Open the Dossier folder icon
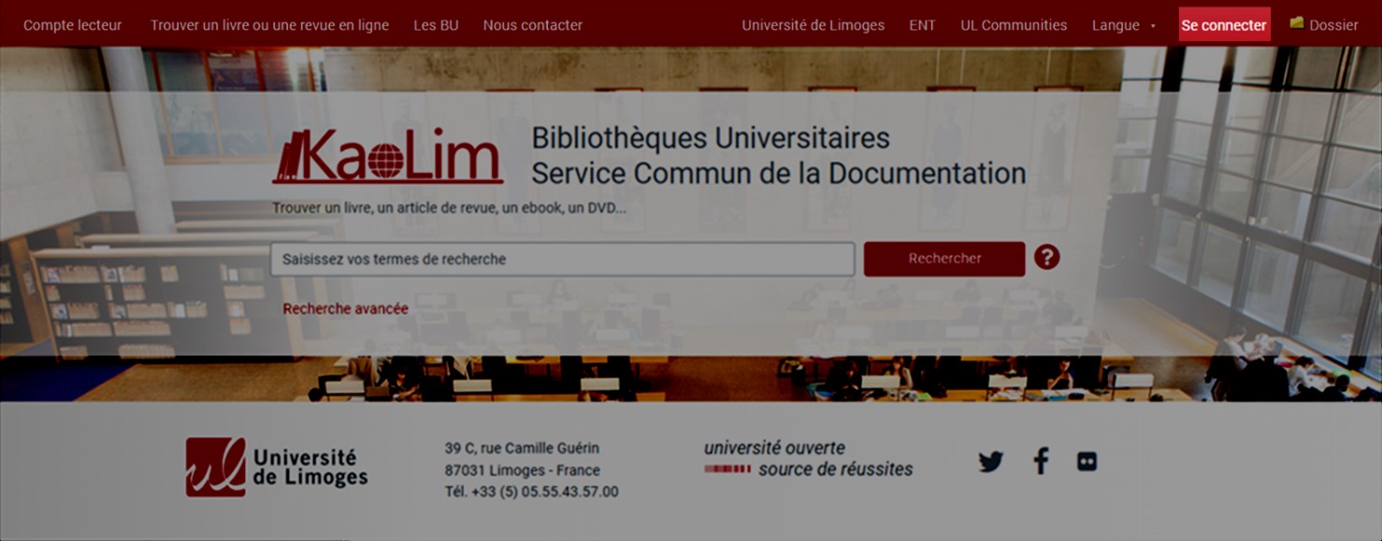The height and width of the screenshot is (541, 1382). coord(1297,23)
